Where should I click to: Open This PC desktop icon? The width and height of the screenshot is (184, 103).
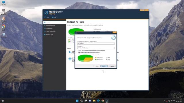pos(4,3)
